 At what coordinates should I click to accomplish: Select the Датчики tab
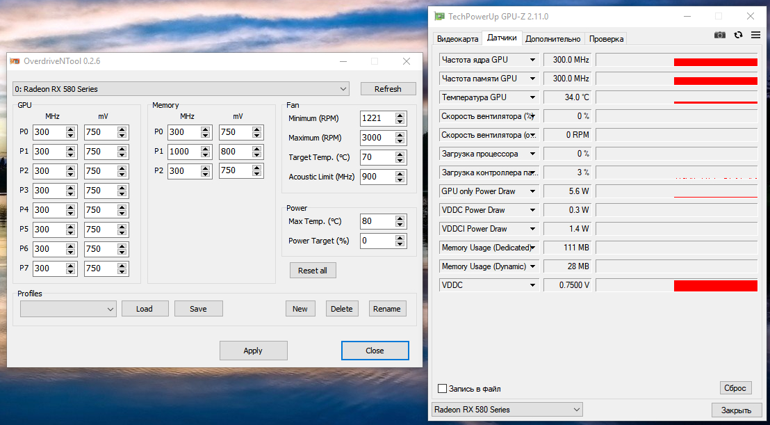pos(501,38)
